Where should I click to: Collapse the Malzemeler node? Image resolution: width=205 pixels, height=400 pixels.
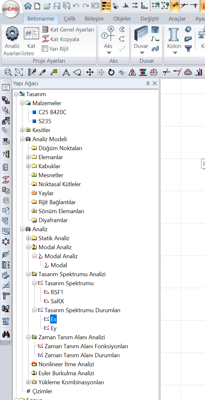22,103
